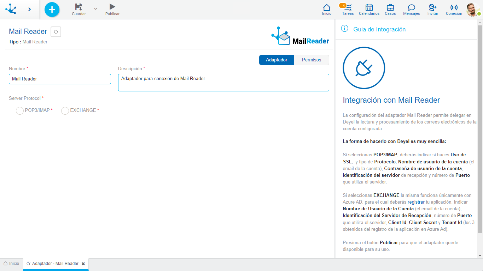The image size is (483, 271).
Task: Click the Guia de Integración heading
Action: [379, 30]
